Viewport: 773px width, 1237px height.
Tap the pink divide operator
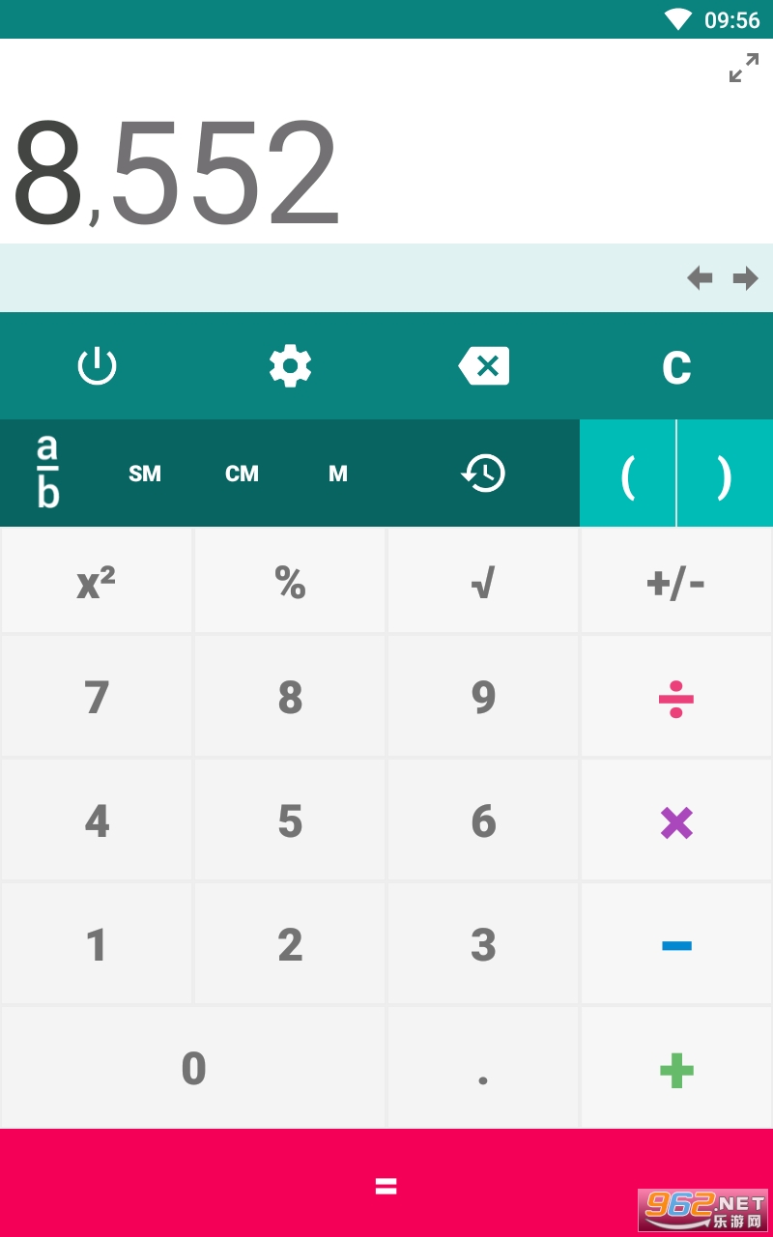click(676, 696)
